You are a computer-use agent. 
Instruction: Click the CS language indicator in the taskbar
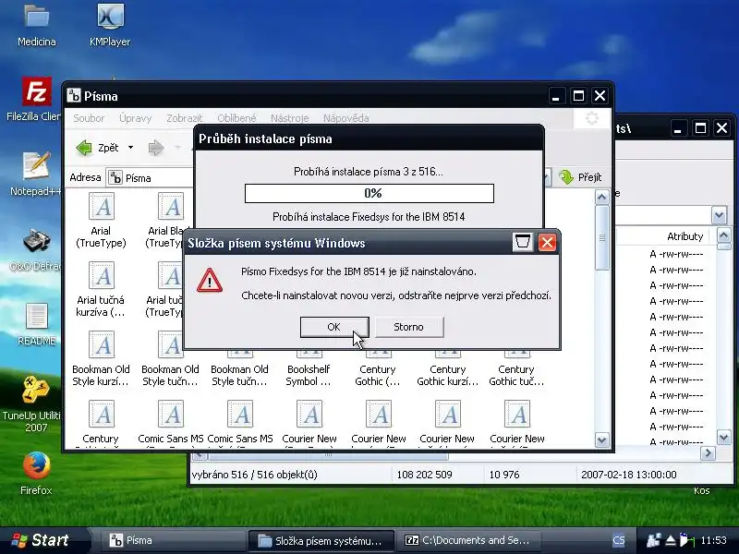point(618,540)
